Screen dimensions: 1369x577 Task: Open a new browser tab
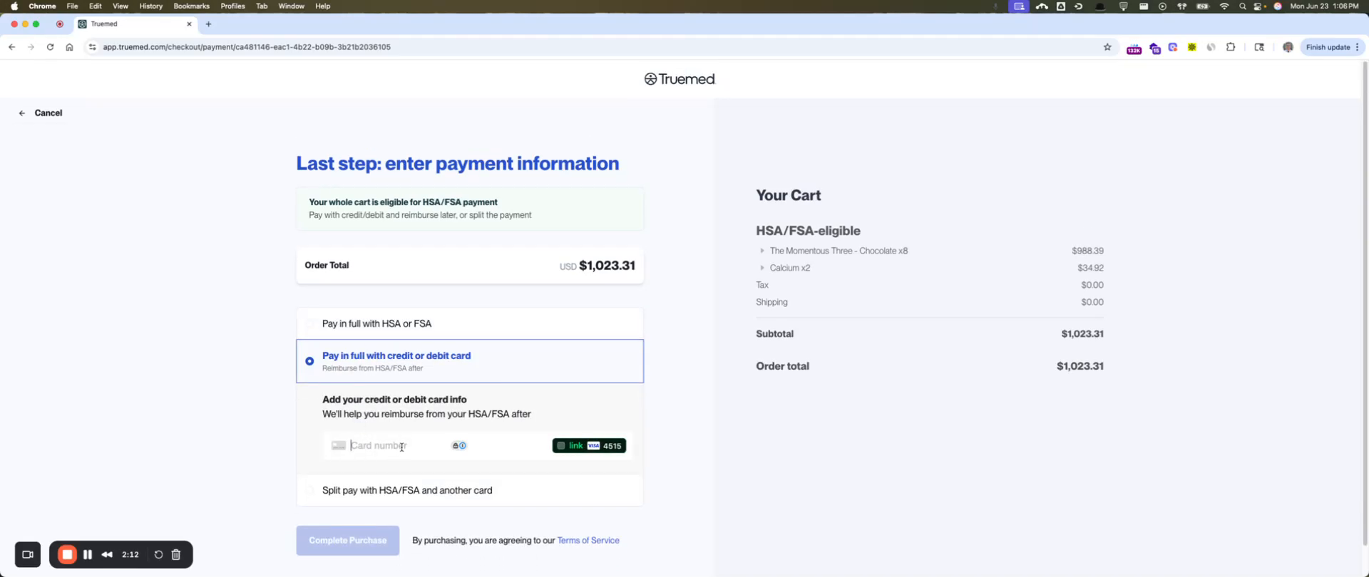point(208,24)
